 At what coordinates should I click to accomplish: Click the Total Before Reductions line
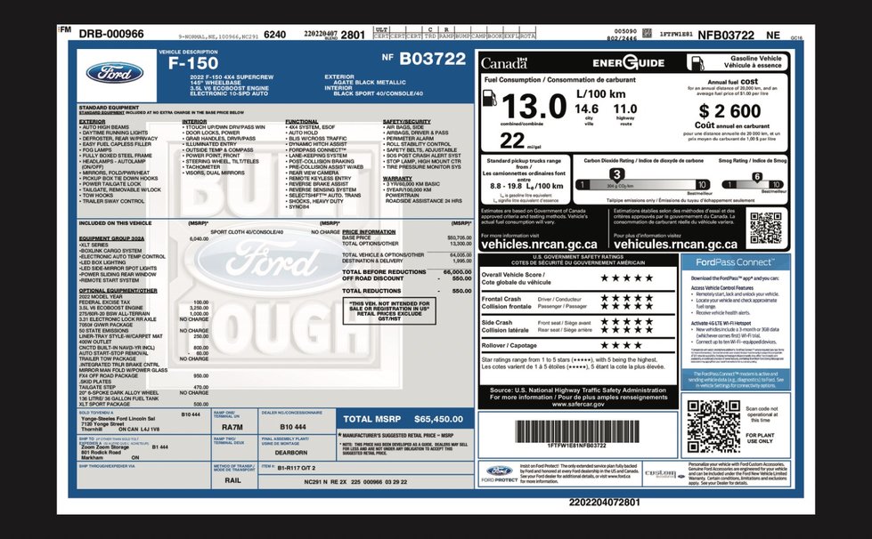[406, 272]
